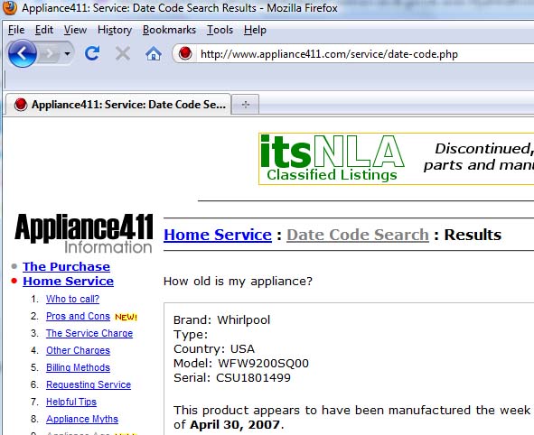Click the April 30, 2007 date text
534x435 pixels.
235,425
